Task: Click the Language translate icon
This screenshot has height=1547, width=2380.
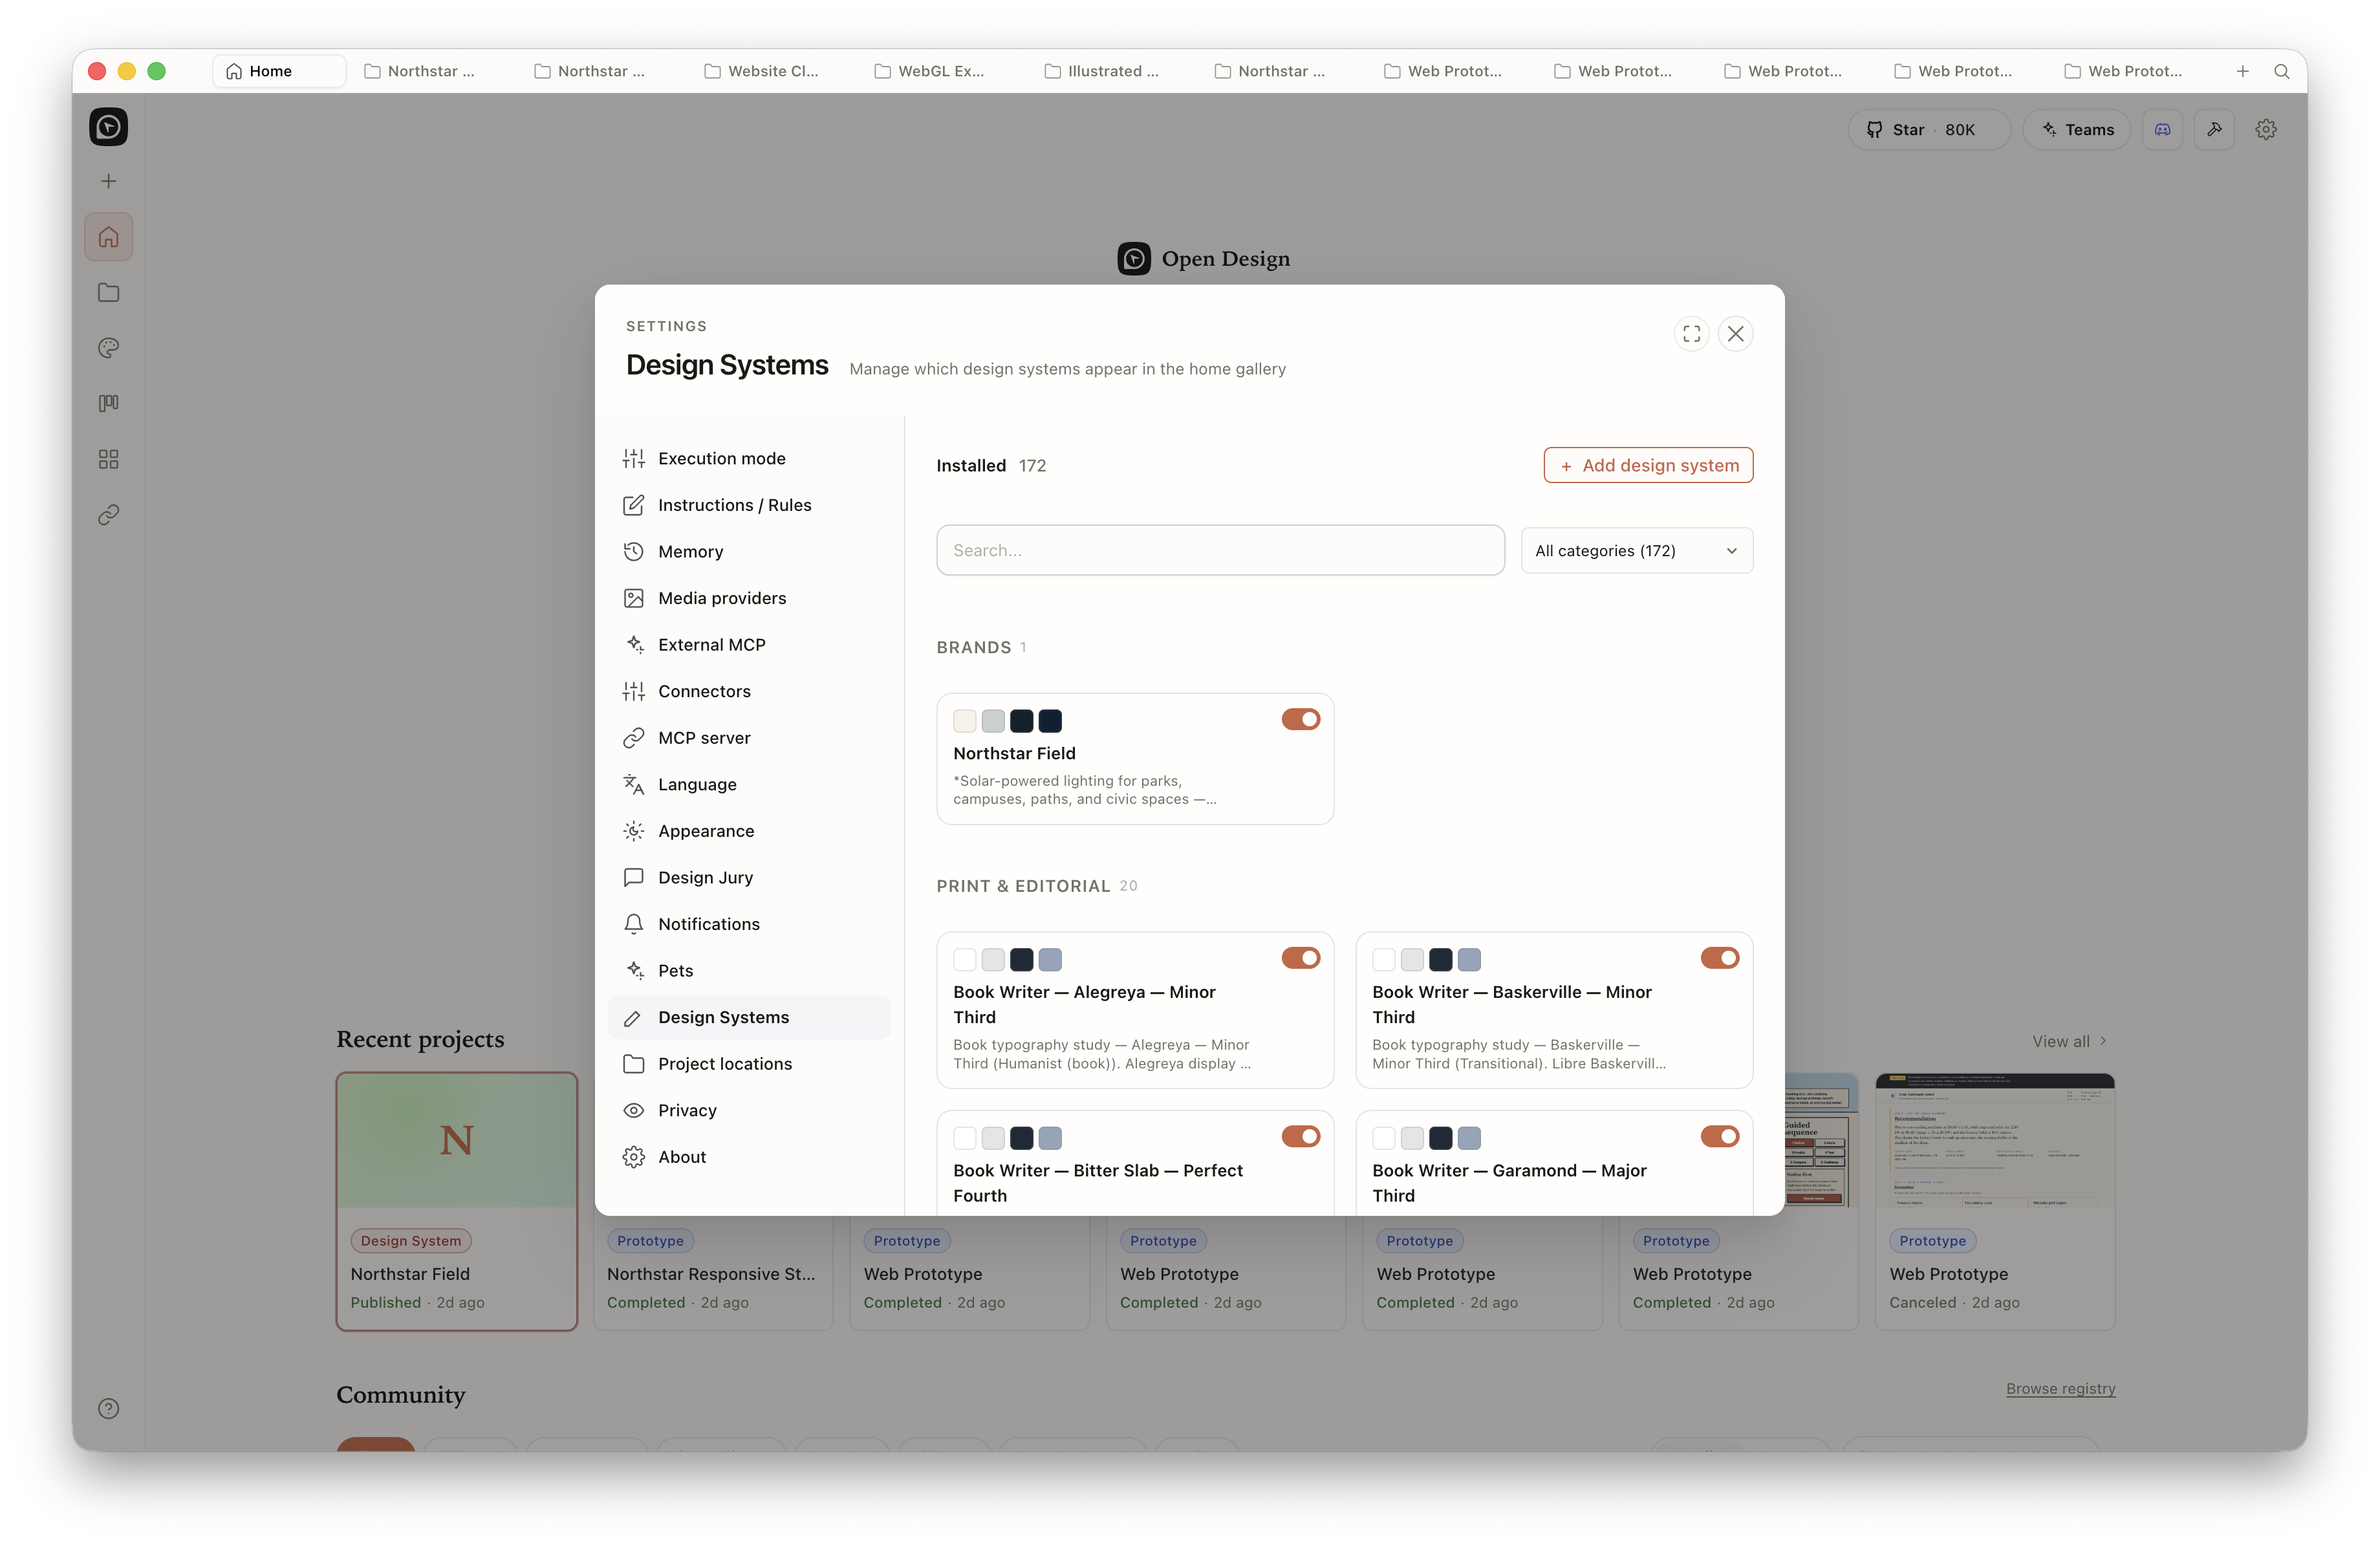Action: click(x=633, y=784)
